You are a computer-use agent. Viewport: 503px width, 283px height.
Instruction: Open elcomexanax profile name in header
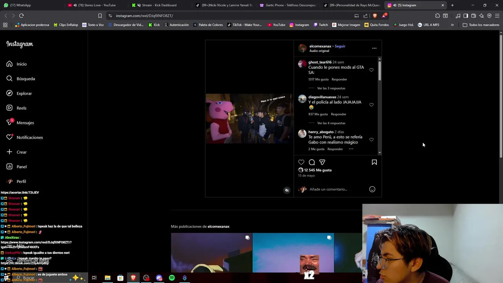320,46
